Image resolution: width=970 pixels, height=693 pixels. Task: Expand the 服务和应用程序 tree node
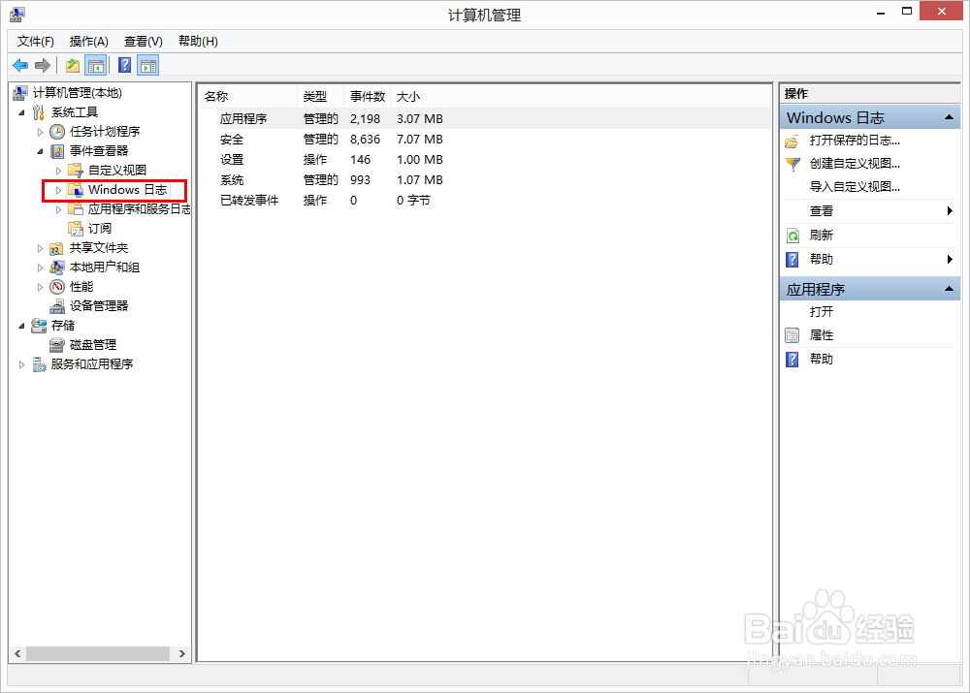pyautogui.click(x=21, y=364)
